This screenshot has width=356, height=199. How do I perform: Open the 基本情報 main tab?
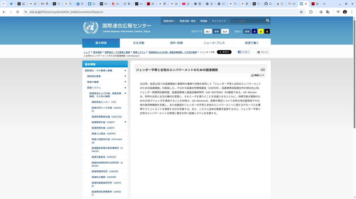click(101, 43)
